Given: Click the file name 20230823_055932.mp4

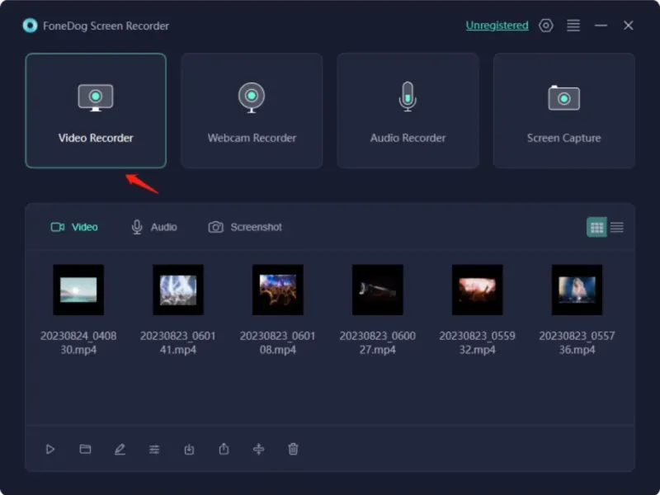Looking at the screenshot, I should tap(478, 342).
